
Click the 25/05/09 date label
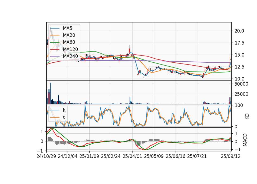coord(154,157)
